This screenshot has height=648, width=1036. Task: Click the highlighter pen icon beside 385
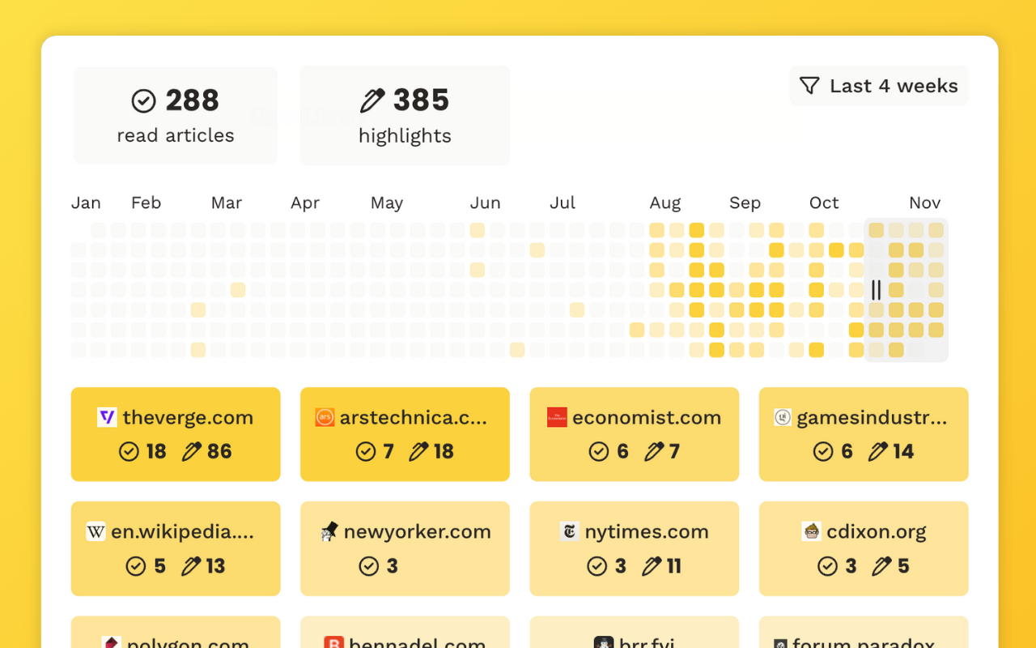coord(372,101)
